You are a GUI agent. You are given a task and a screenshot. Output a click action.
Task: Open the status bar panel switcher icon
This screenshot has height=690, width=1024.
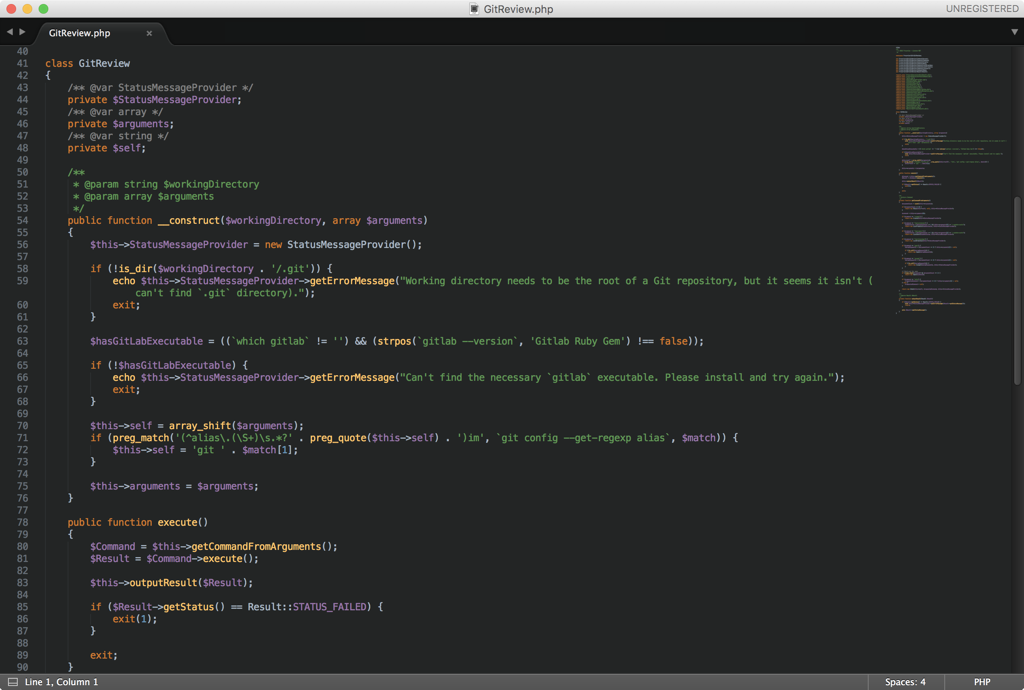[13, 682]
